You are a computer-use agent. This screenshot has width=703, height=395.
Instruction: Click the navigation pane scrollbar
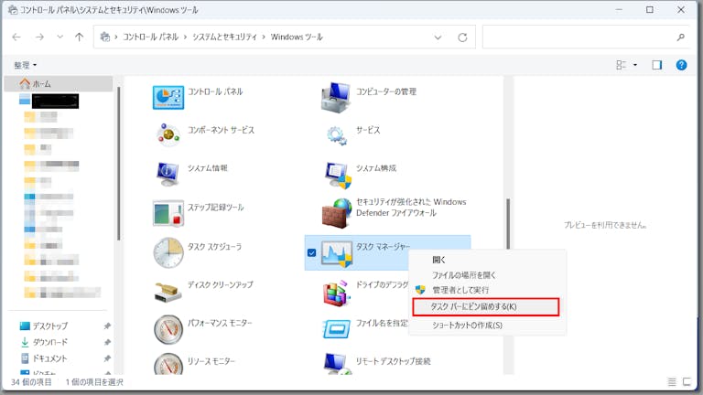pos(119,164)
